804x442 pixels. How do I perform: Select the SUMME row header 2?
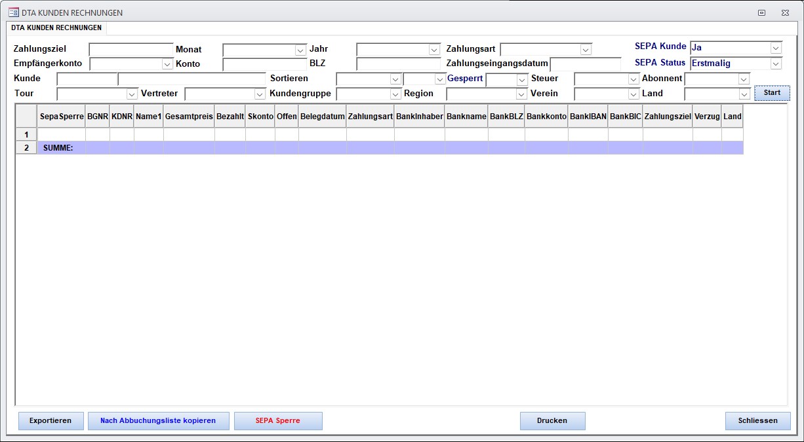(x=26, y=148)
